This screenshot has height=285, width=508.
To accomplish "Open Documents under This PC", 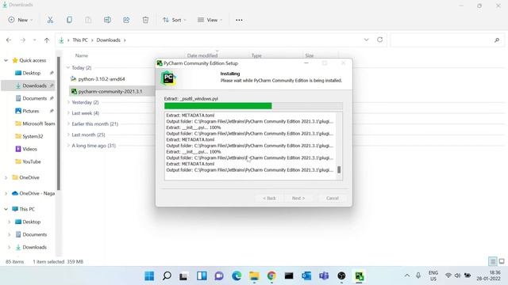I will click(34, 234).
